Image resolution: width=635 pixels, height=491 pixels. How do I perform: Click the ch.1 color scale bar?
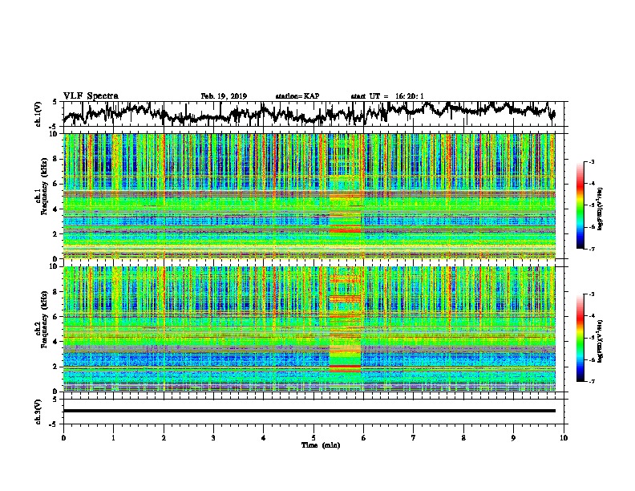pos(580,205)
